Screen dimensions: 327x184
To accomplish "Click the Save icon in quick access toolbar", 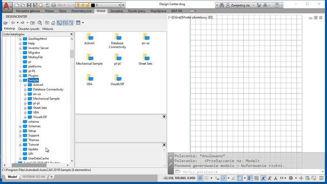I will [x=29, y=5].
